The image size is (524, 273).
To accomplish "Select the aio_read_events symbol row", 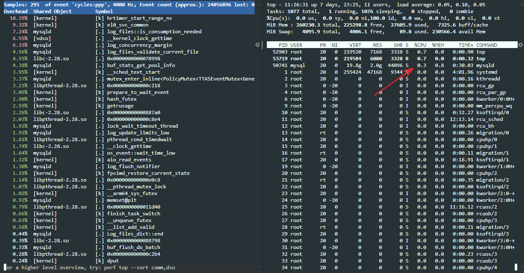I will (x=129, y=160).
